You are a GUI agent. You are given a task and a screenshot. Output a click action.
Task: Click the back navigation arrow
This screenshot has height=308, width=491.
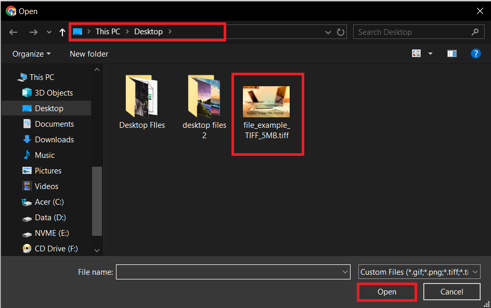pyautogui.click(x=13, y=32)
